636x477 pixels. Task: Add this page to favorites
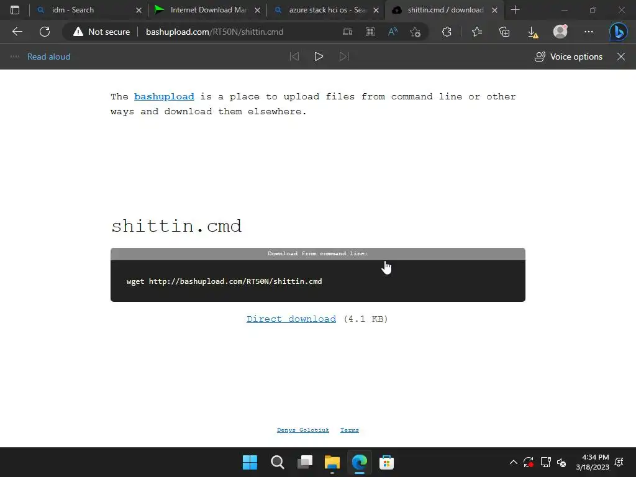[415, 32]
